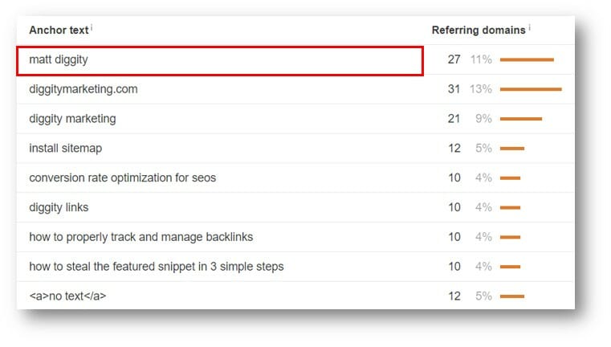The height and width of the screenshot is (347, 611).
Task: Click the 21 referring domains for diggity marketing
Action: point(454,119)
